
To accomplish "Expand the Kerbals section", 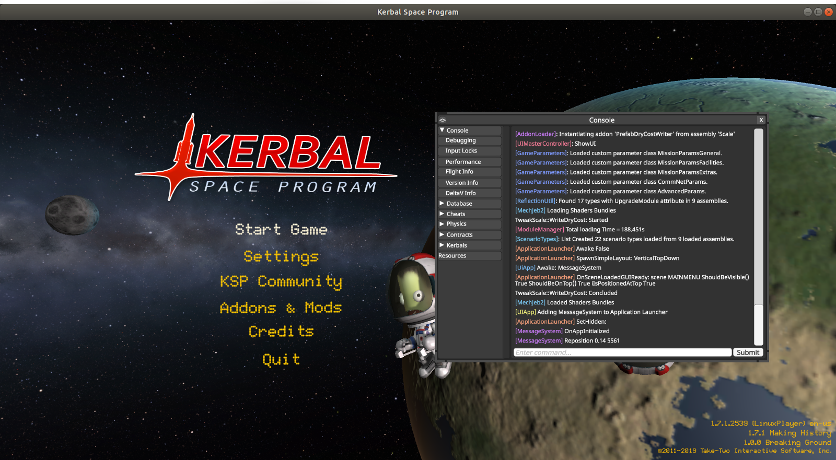I will [442, 245].
